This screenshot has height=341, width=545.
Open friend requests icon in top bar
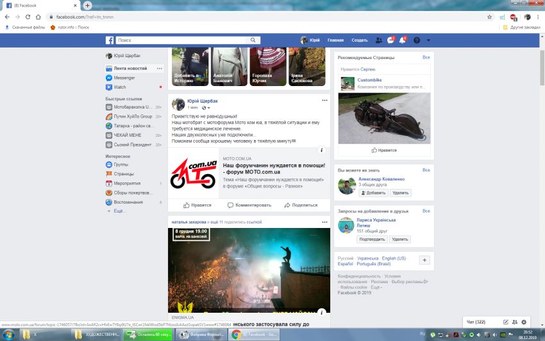pos(379,40)
